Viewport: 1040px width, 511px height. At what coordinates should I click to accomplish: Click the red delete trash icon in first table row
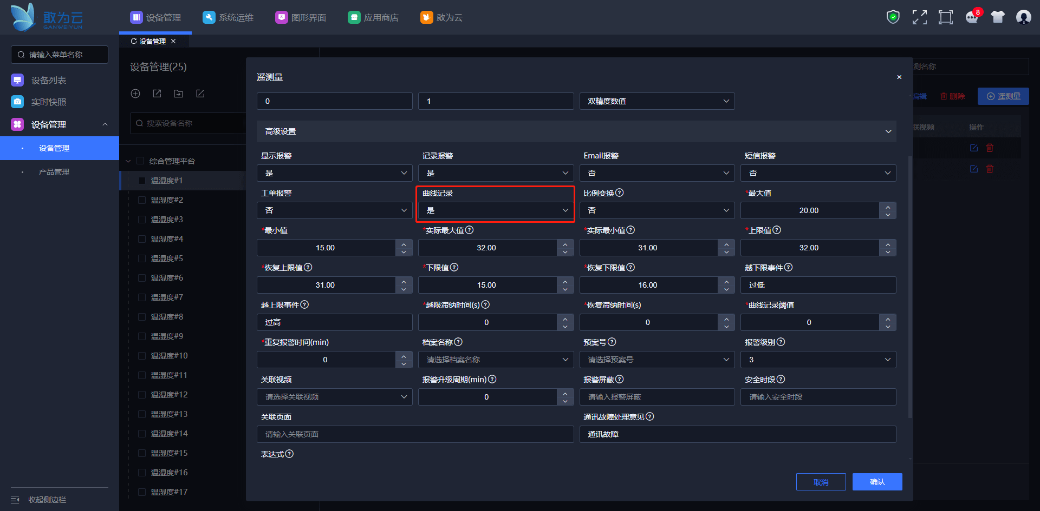pyautogui.click(x=990, y=148)
